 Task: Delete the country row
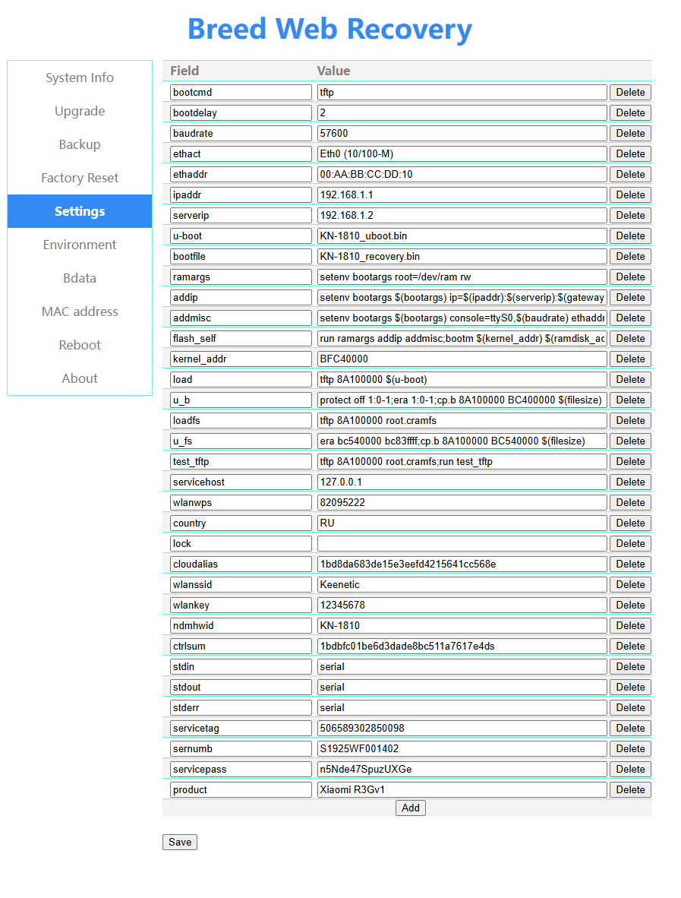pyautogui.click(x=630, y=523)
